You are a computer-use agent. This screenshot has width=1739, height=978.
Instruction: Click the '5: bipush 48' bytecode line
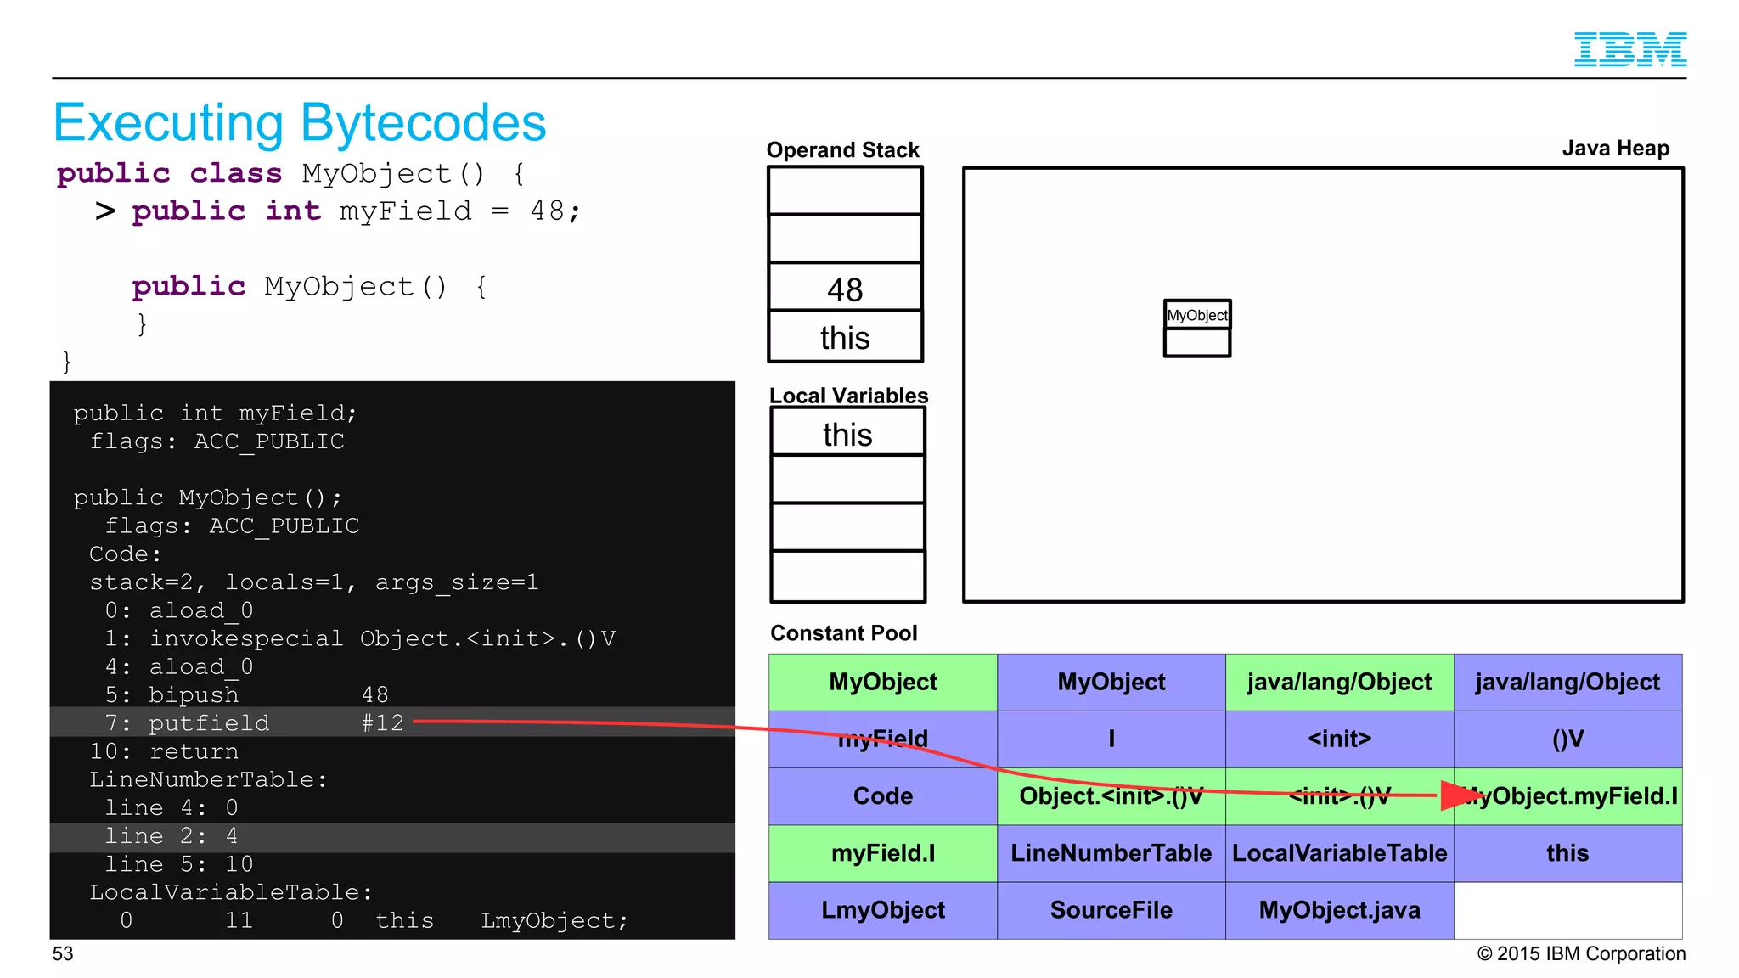(246, 694)
